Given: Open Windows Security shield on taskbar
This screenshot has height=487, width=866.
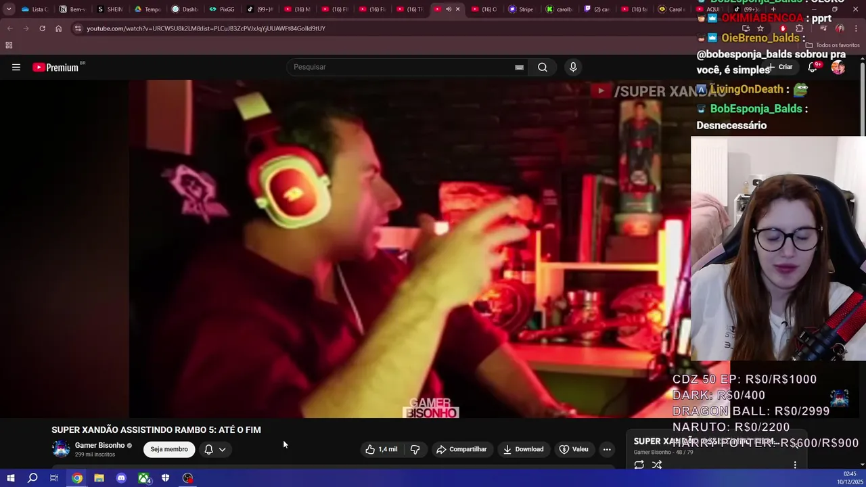Looking at the screenshot, I should click(166, 478).
